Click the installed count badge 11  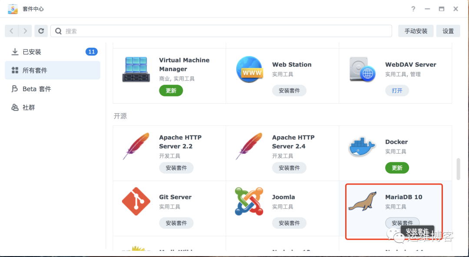pos(92,52)
